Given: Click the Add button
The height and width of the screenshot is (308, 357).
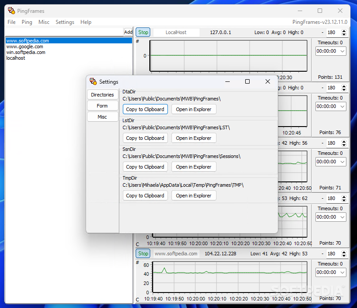Looking at the screenshot, I should tap(128, 32).
